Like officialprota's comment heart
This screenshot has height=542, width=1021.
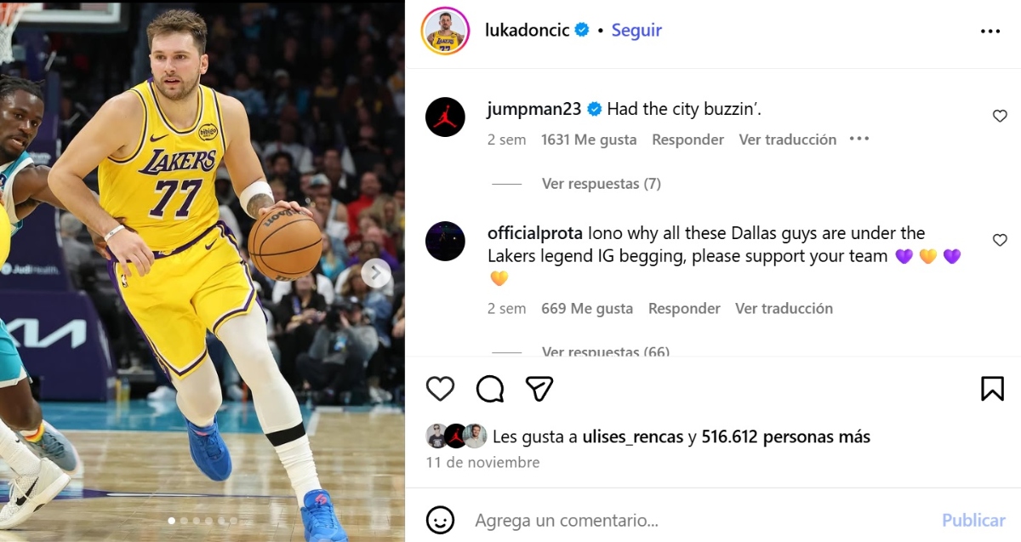[x=1000, y=240]
